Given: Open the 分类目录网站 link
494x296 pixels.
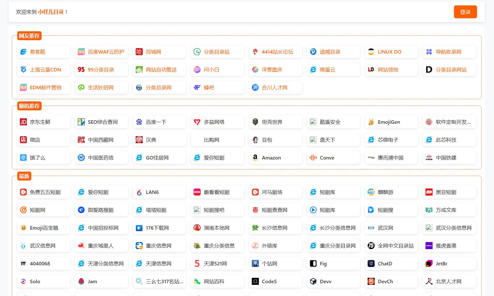Looking at the screenshot, I should tap(451, 70).
